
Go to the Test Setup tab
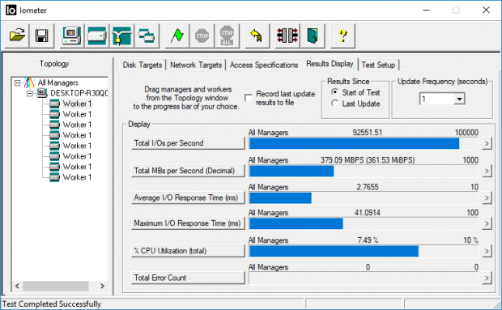378,65
